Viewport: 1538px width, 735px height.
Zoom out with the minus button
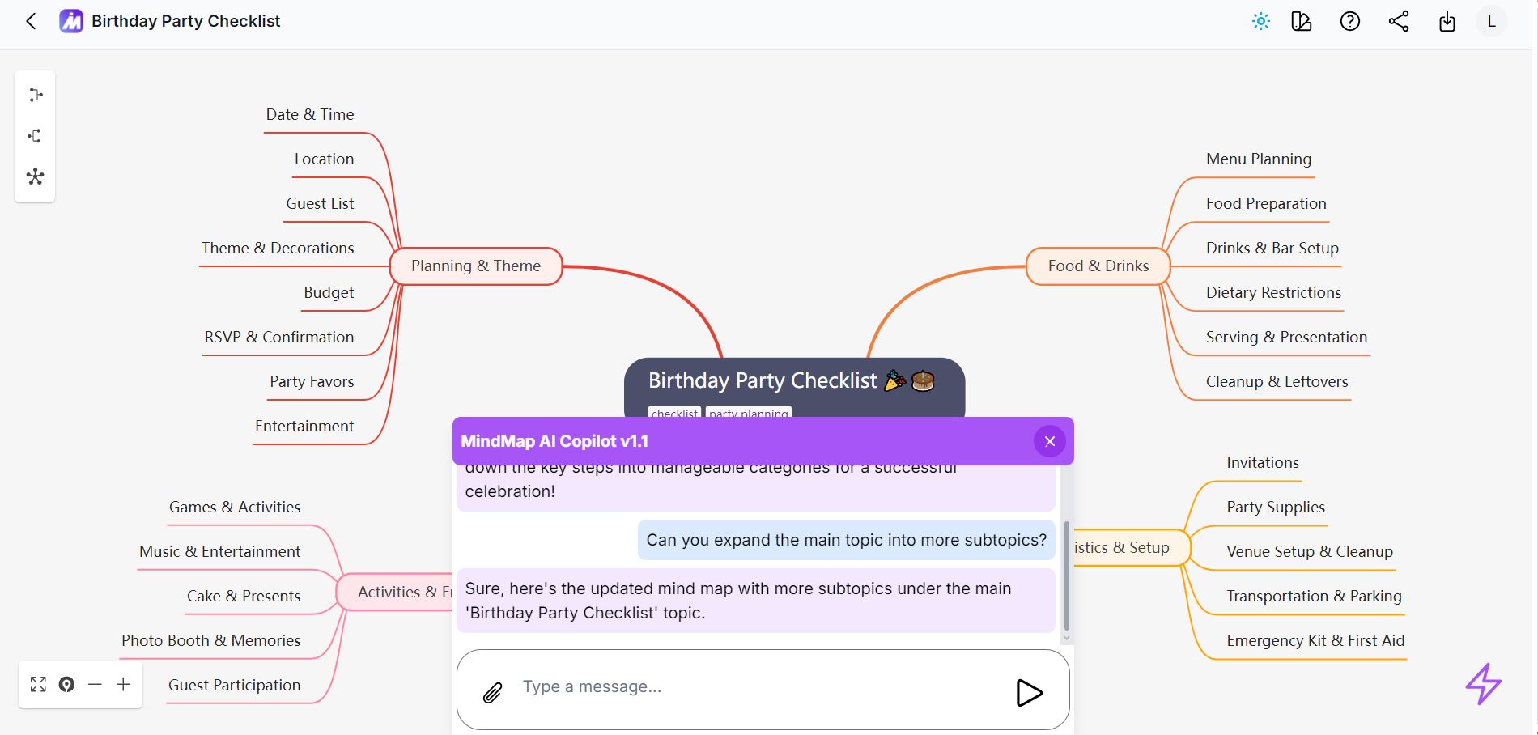click(x=95, y=685)
